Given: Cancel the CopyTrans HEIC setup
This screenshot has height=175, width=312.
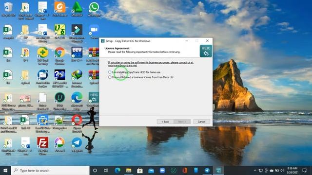Looking at the screenshot, I should coord(201,122).
